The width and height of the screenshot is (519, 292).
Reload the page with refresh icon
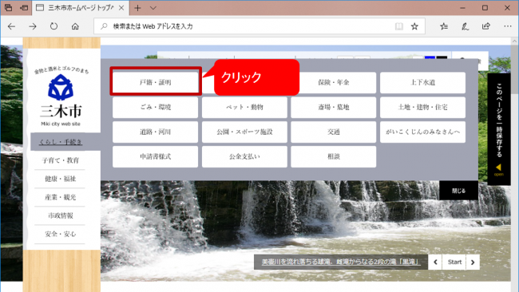point(53,26)
